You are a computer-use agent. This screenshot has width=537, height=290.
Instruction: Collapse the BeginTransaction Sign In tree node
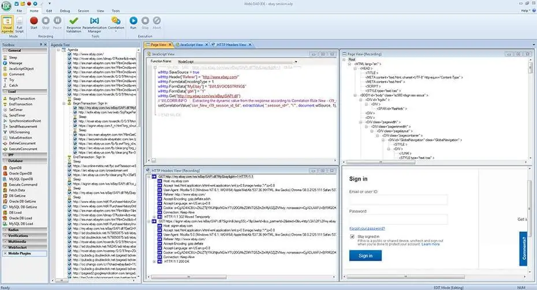(x=64, y=103)
